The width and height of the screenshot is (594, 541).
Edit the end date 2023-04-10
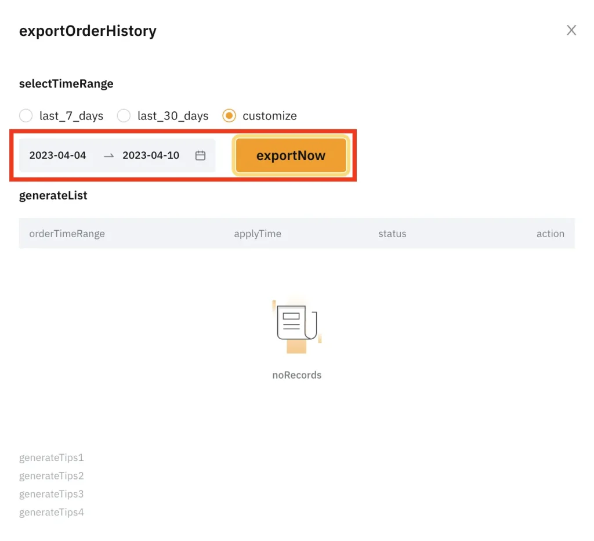(151, 155)
